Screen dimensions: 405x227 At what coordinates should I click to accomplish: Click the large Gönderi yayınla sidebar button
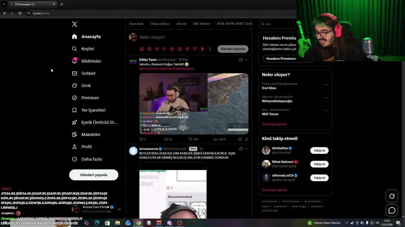coord(94,175)
